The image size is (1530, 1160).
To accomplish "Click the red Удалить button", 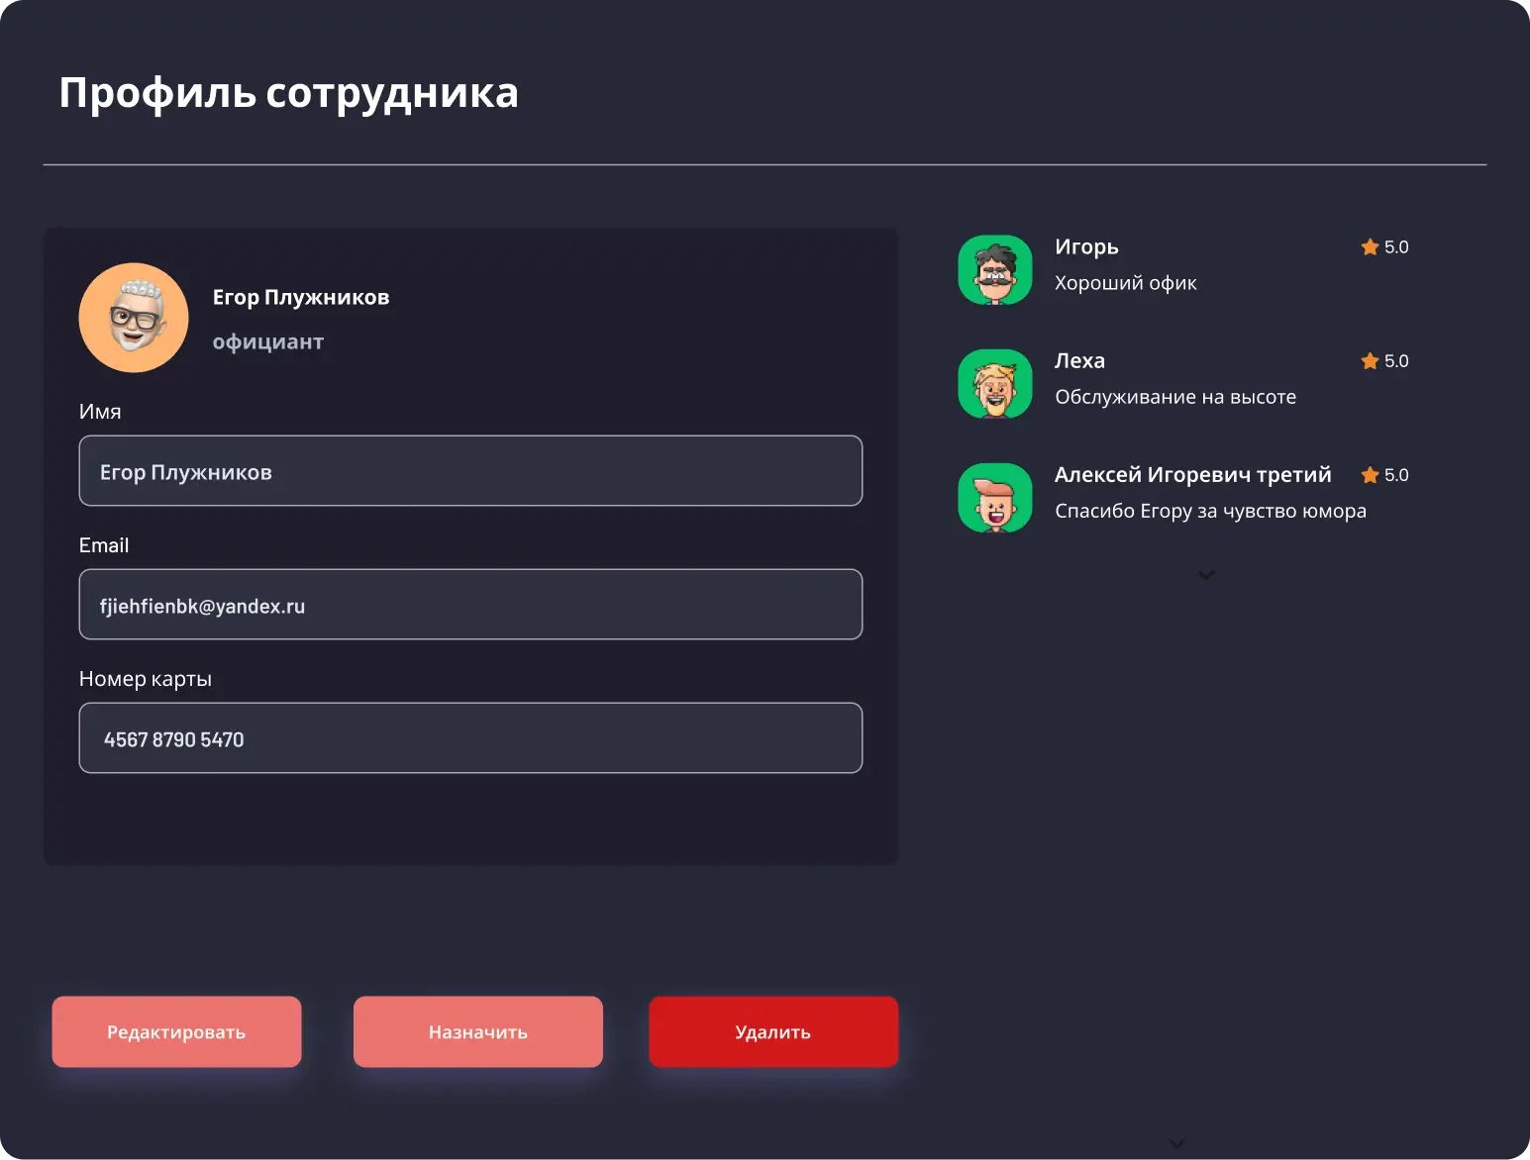I will tap(773, 1032).
